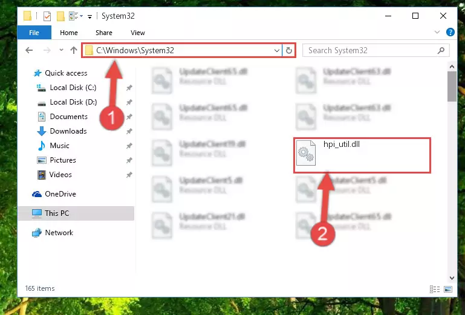Open Documents in navigation pane
The image size is (465, 315).
(68, 117)
